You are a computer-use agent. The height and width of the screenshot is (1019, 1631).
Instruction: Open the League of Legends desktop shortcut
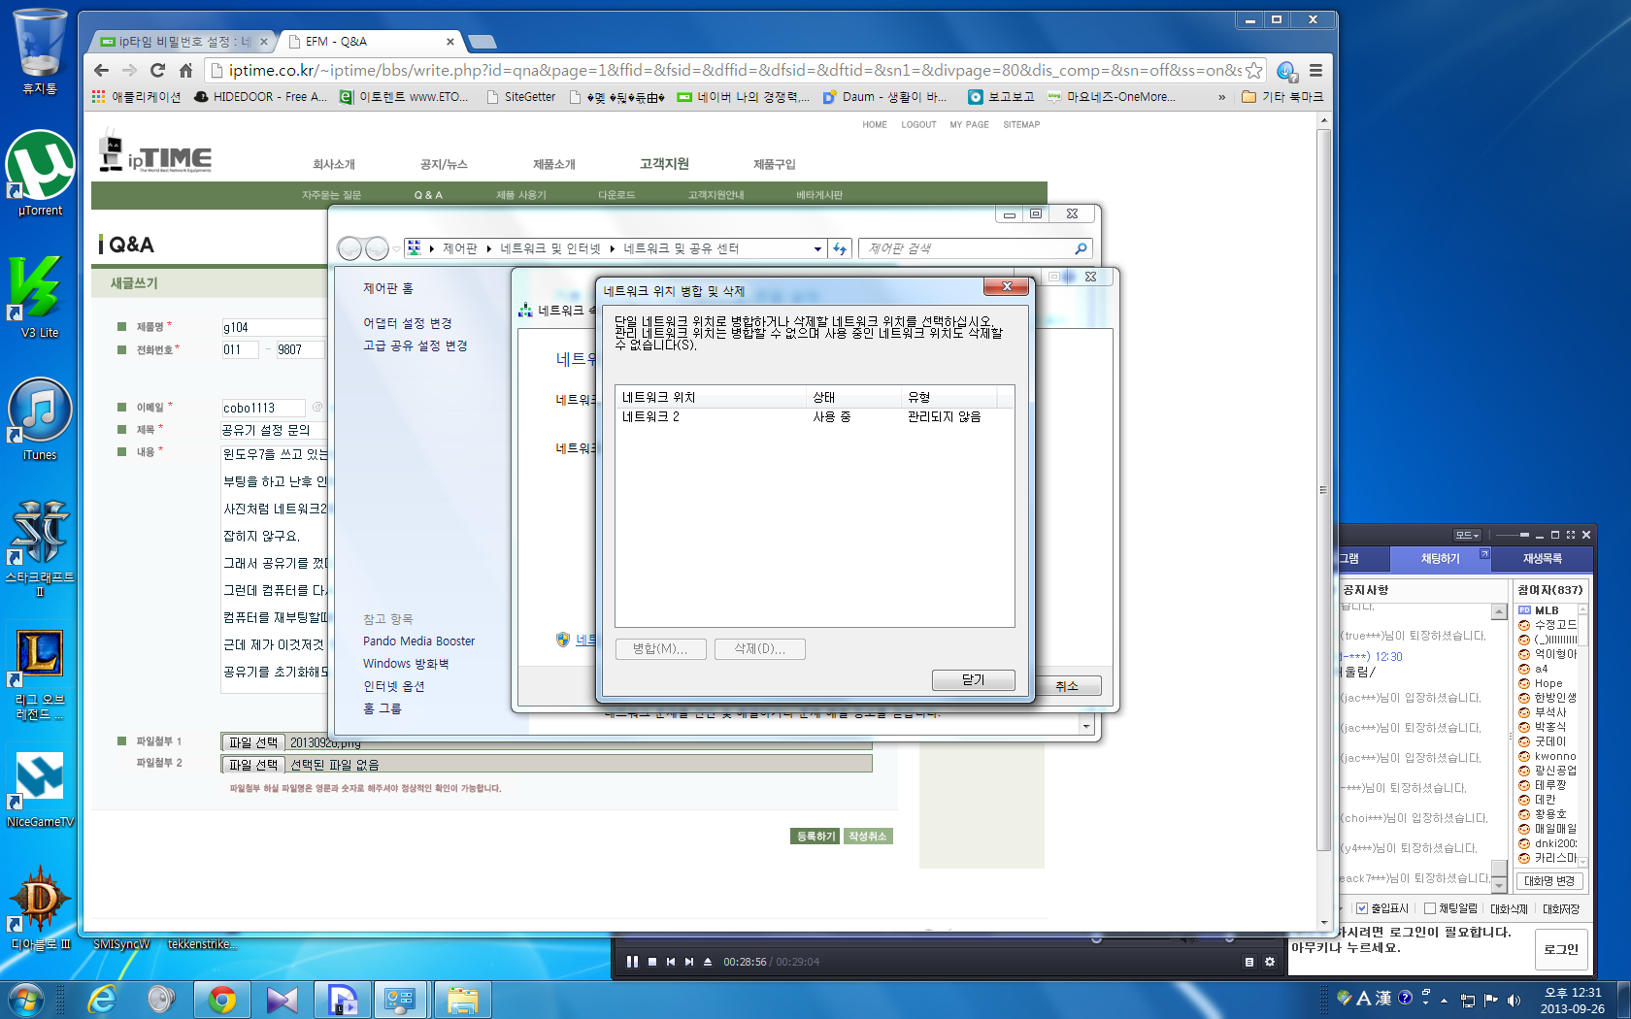point(40,674)
